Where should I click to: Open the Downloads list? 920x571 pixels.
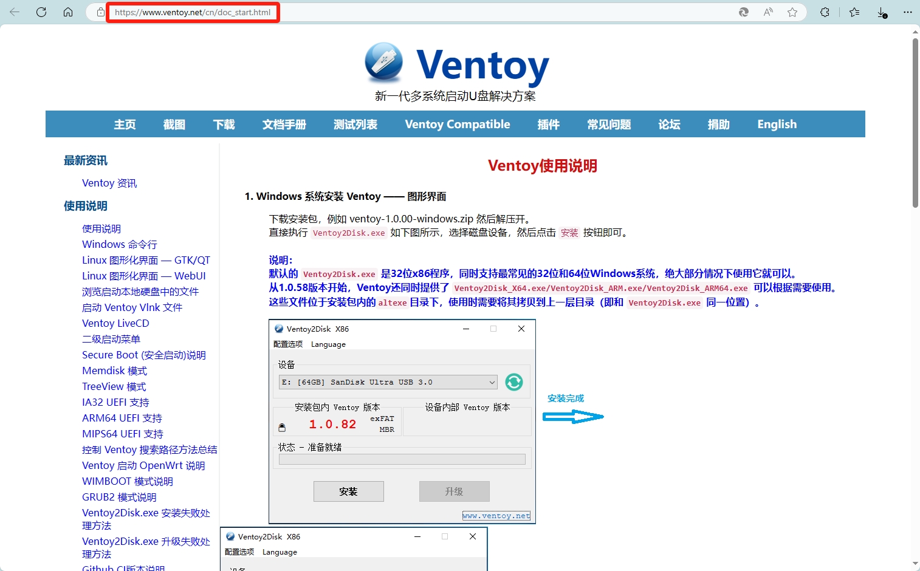coord(882,12)
